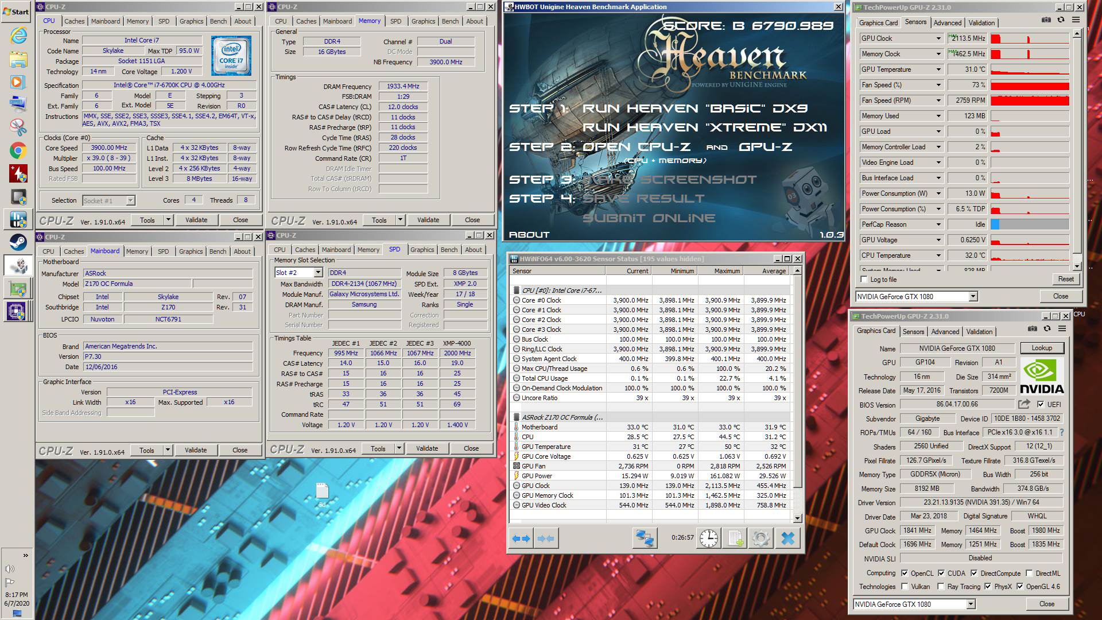This screenshot has width=1102, height=620.
Task: Toggle the Log to file checkbox
Action: coord(864,280)
